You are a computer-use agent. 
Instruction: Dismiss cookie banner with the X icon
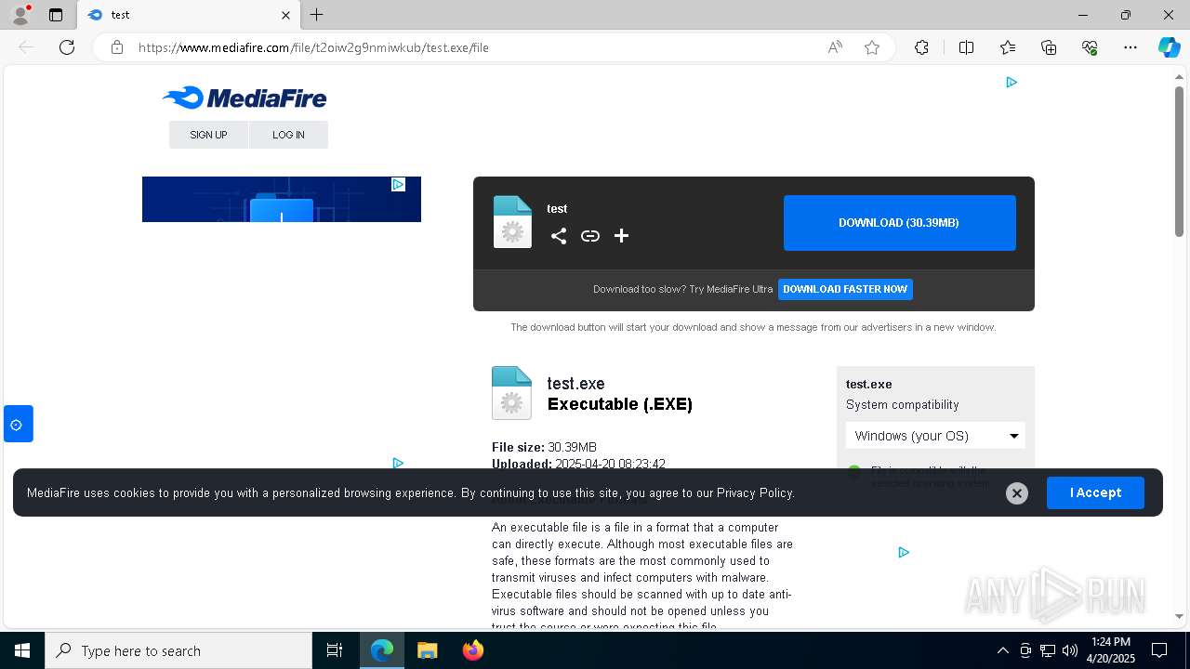pyautogui.click(x=1017, y=493)
